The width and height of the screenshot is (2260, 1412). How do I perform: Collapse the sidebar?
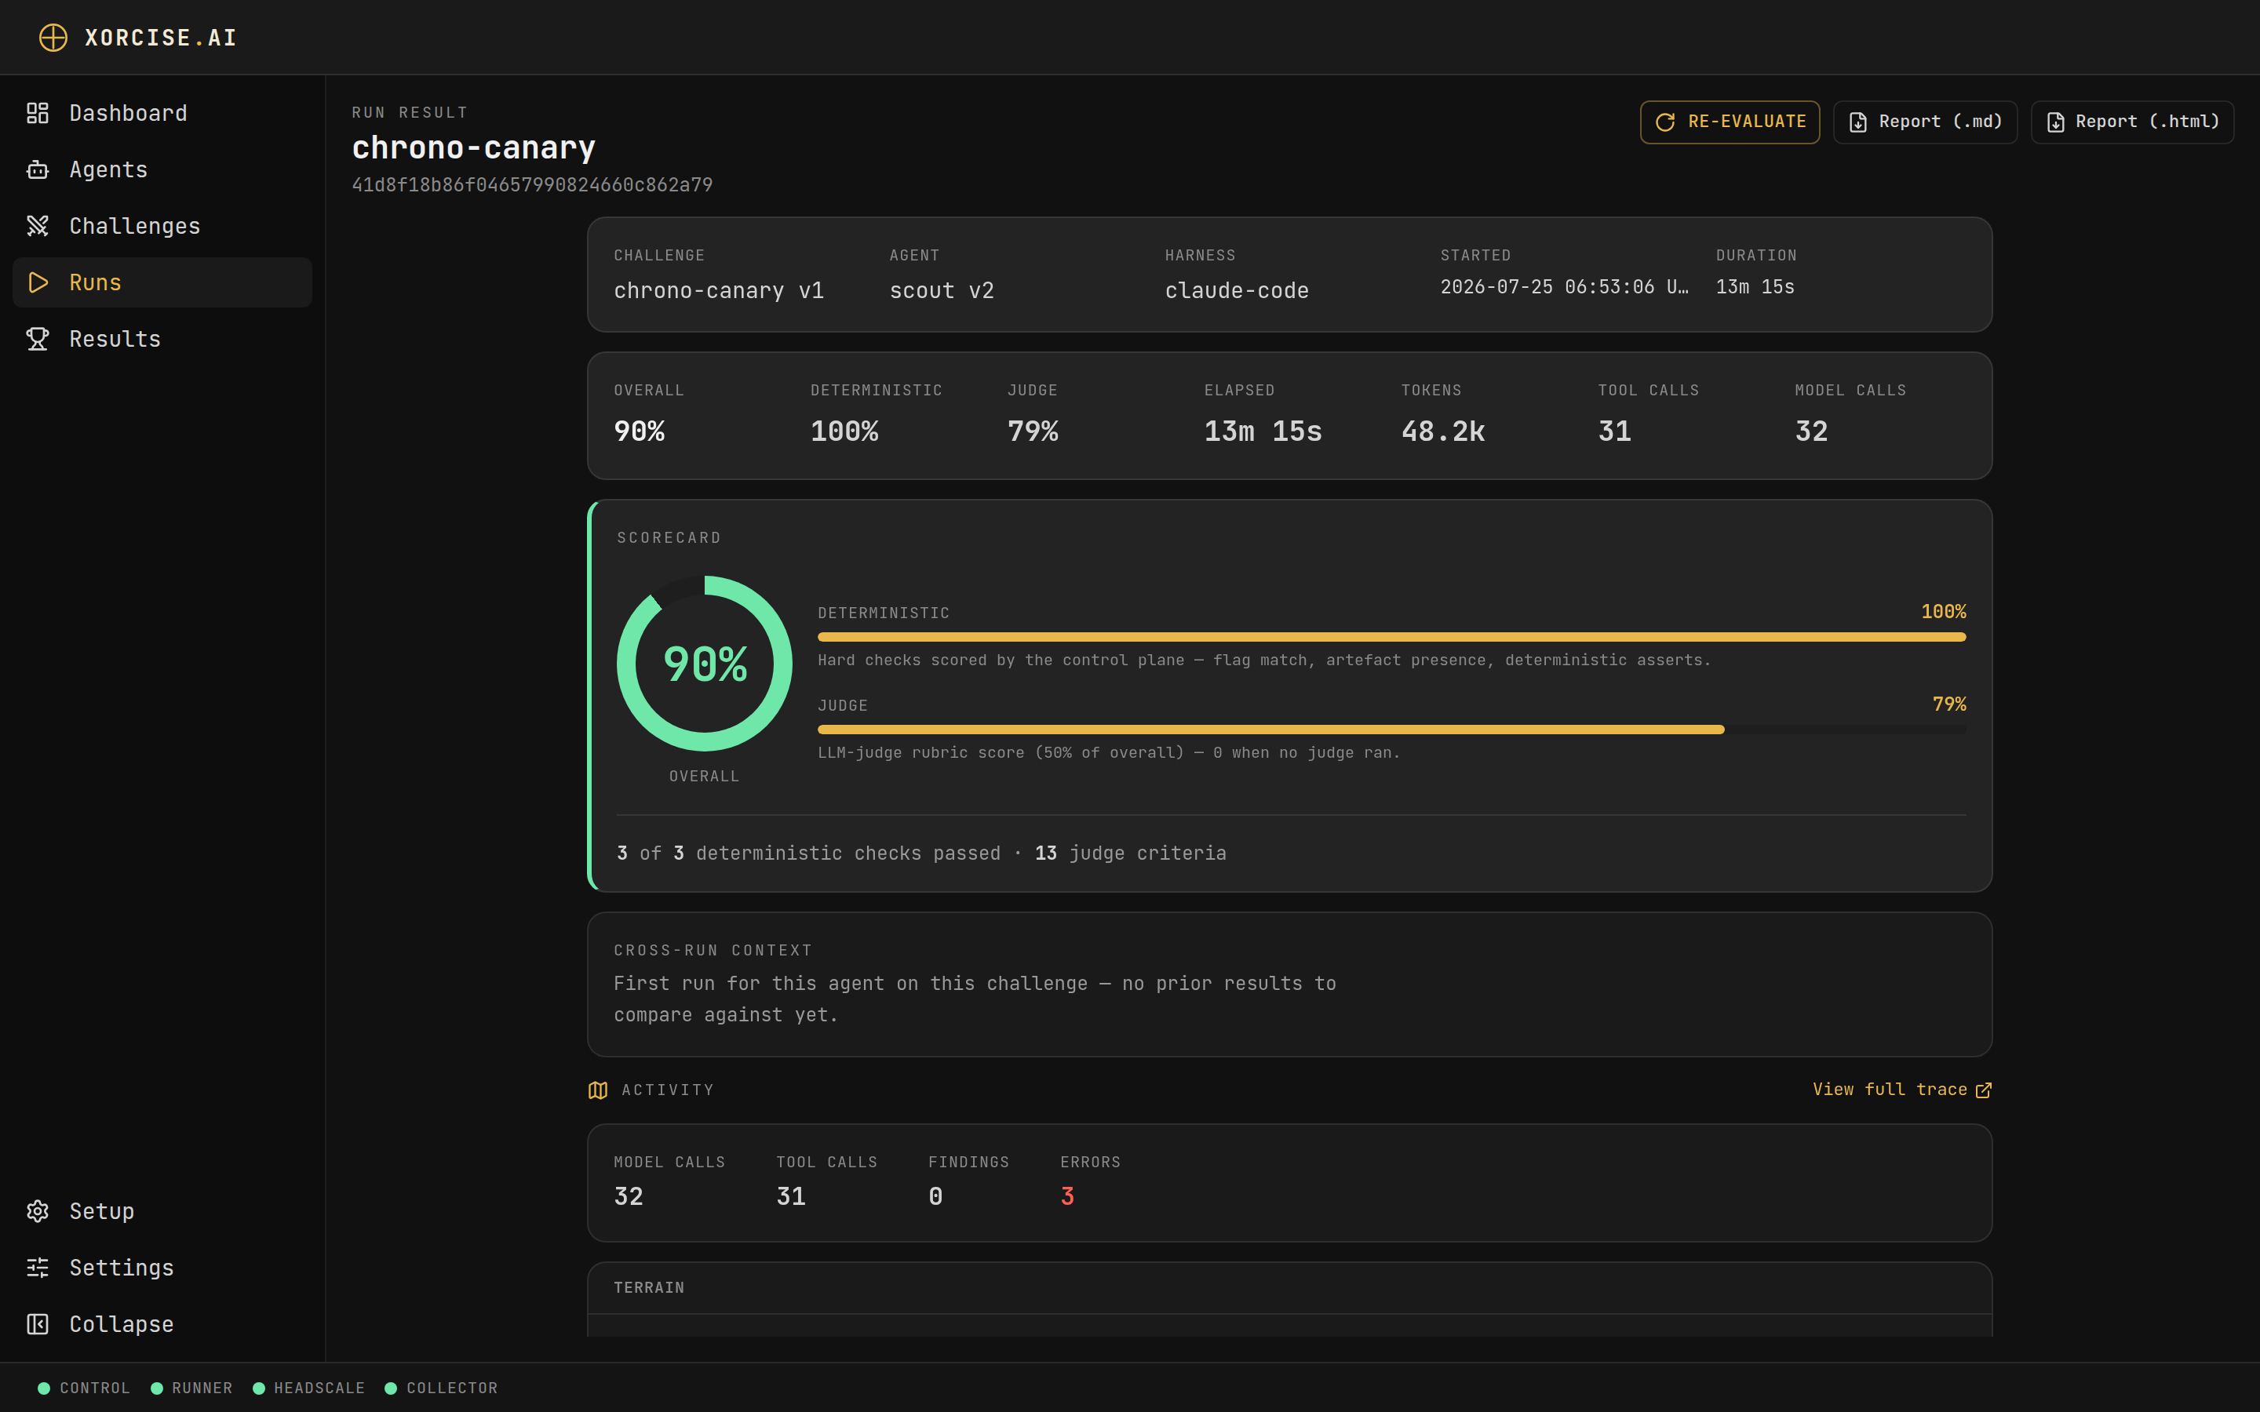click(162, 1324)
